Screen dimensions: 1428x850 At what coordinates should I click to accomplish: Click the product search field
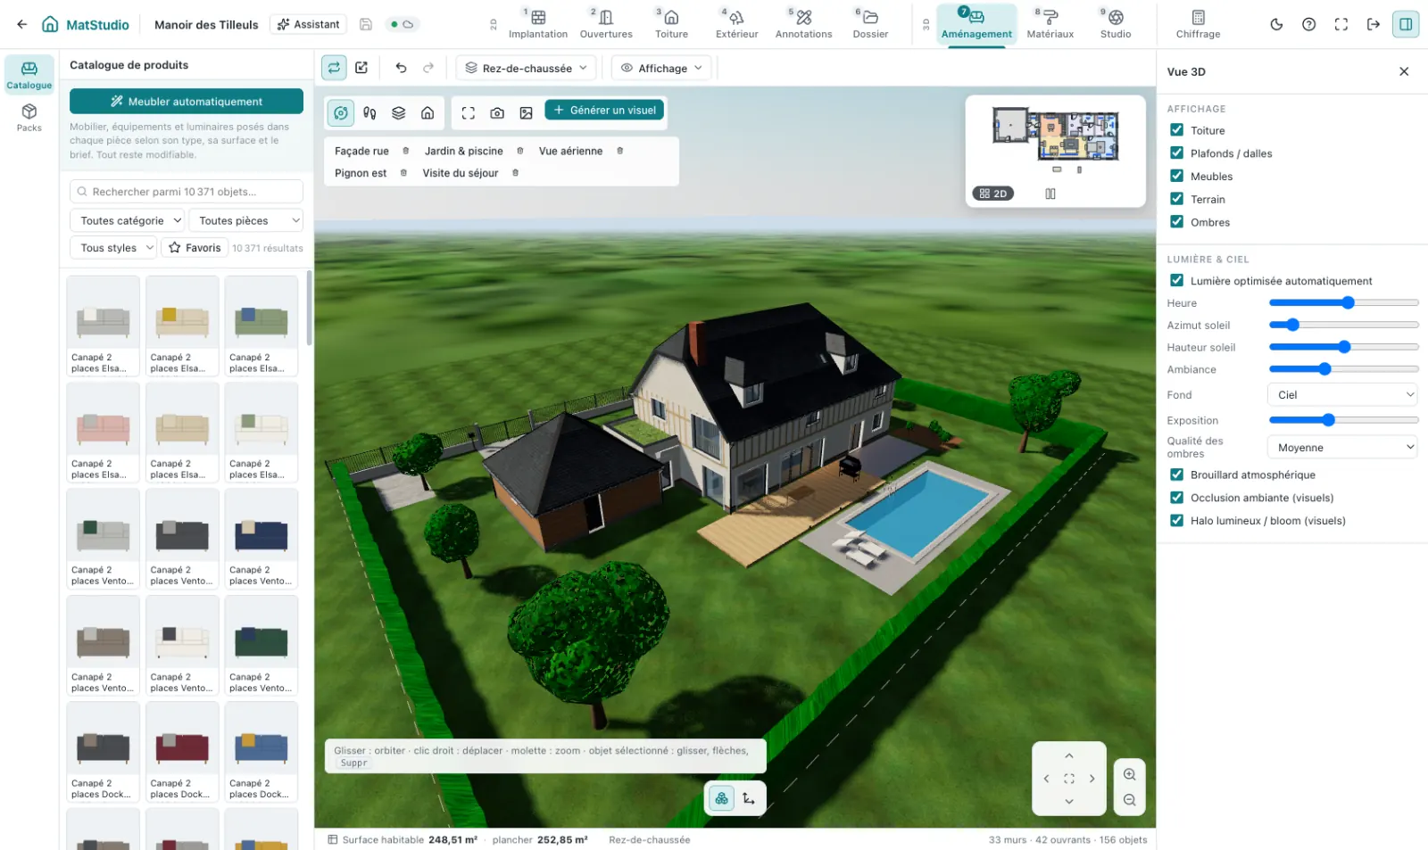[x=187, y=192]
